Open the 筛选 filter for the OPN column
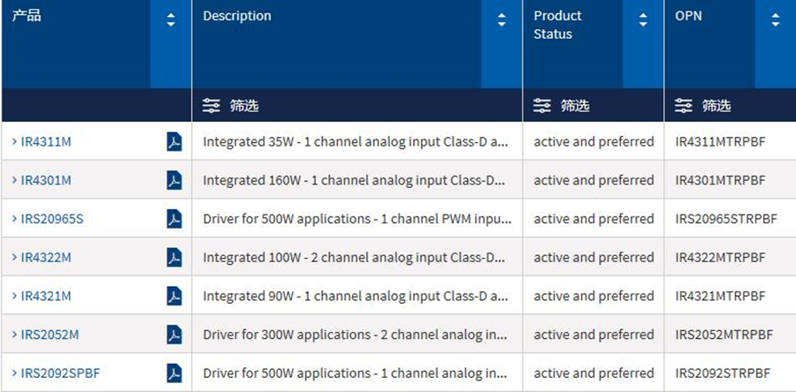Viewport: 796px width, 392px height. [703, 106]
